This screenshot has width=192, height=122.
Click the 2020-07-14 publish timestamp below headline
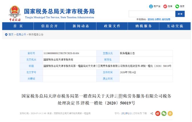point(38,113)
